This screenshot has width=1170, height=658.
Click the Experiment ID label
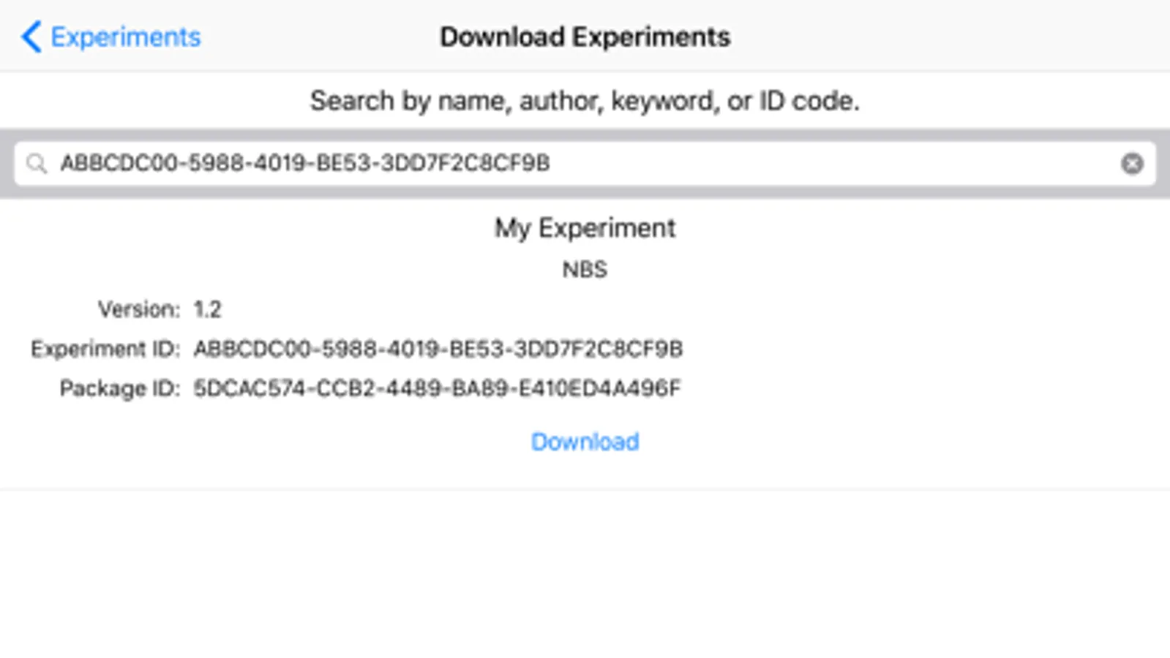105,349
